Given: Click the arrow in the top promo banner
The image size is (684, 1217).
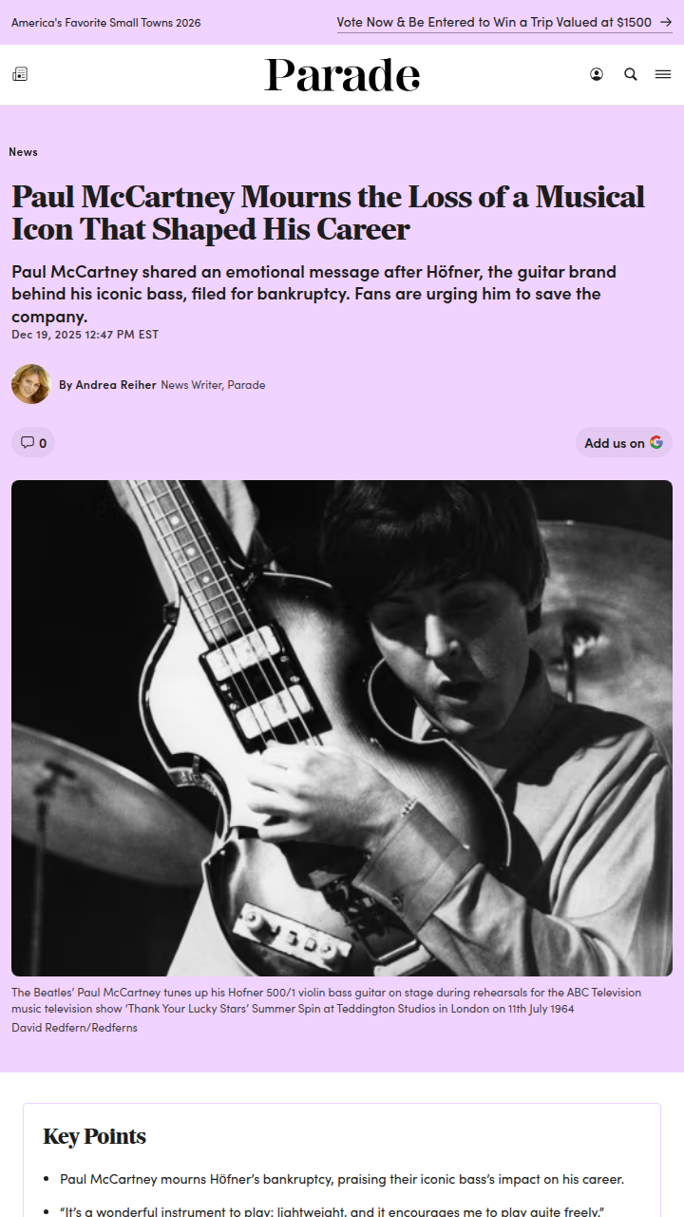Looking at the screenshot, I should coord(665,22).
